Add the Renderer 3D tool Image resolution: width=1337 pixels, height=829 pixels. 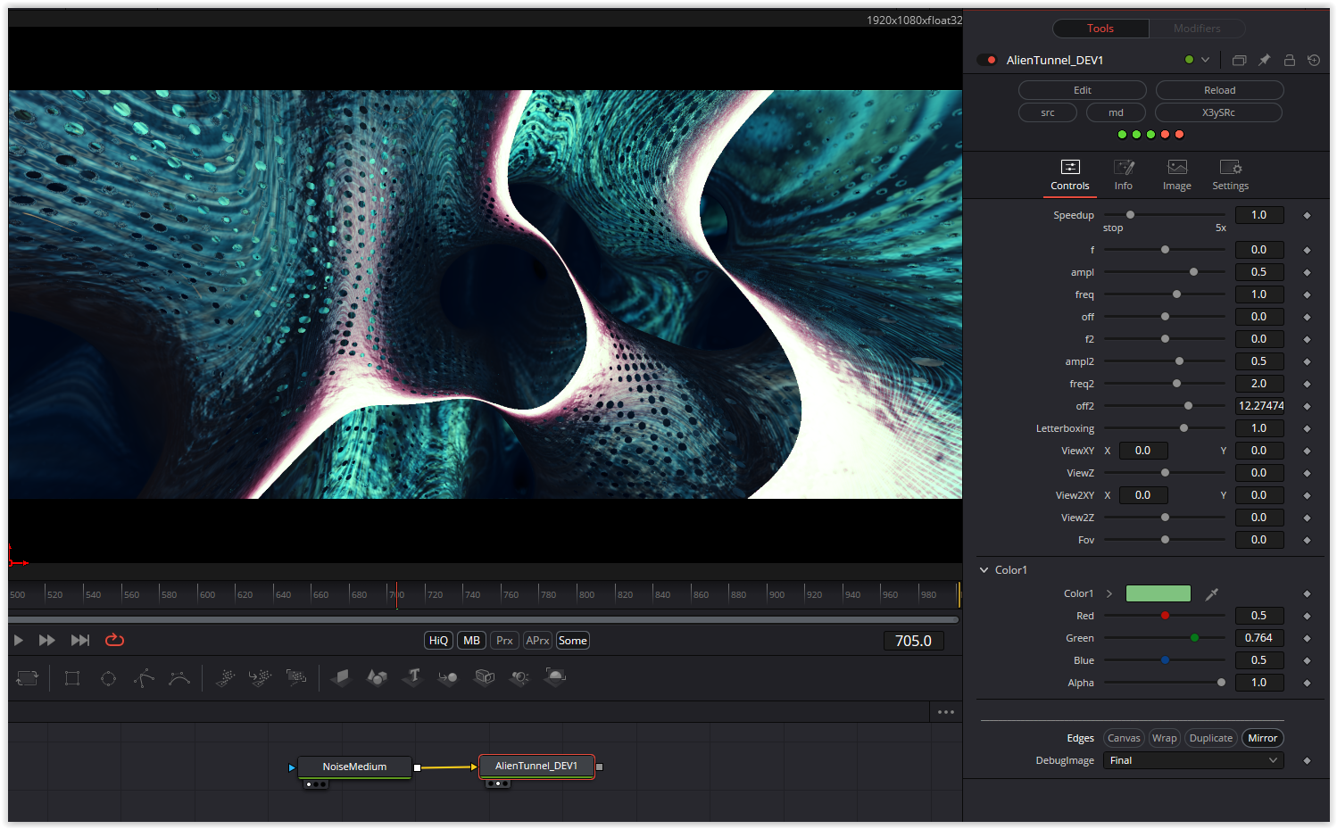555,678
